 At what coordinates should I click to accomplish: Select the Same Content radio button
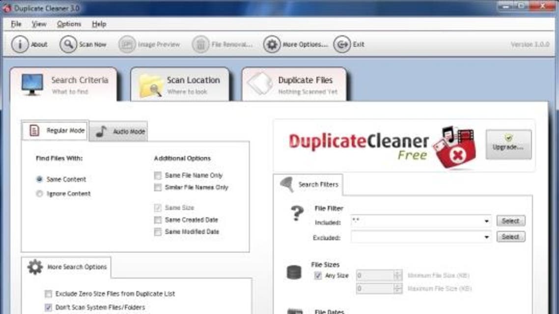pos(39,179)
